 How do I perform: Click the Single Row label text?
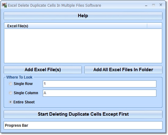tap(23, 84)
